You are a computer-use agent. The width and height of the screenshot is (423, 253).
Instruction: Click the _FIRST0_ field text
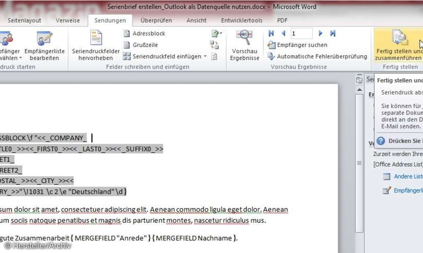coord(48,149)
